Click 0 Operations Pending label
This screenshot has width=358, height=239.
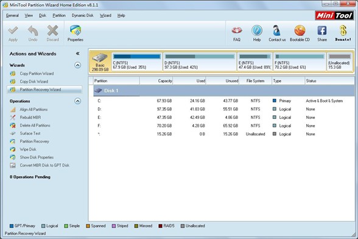click(30, 177)
